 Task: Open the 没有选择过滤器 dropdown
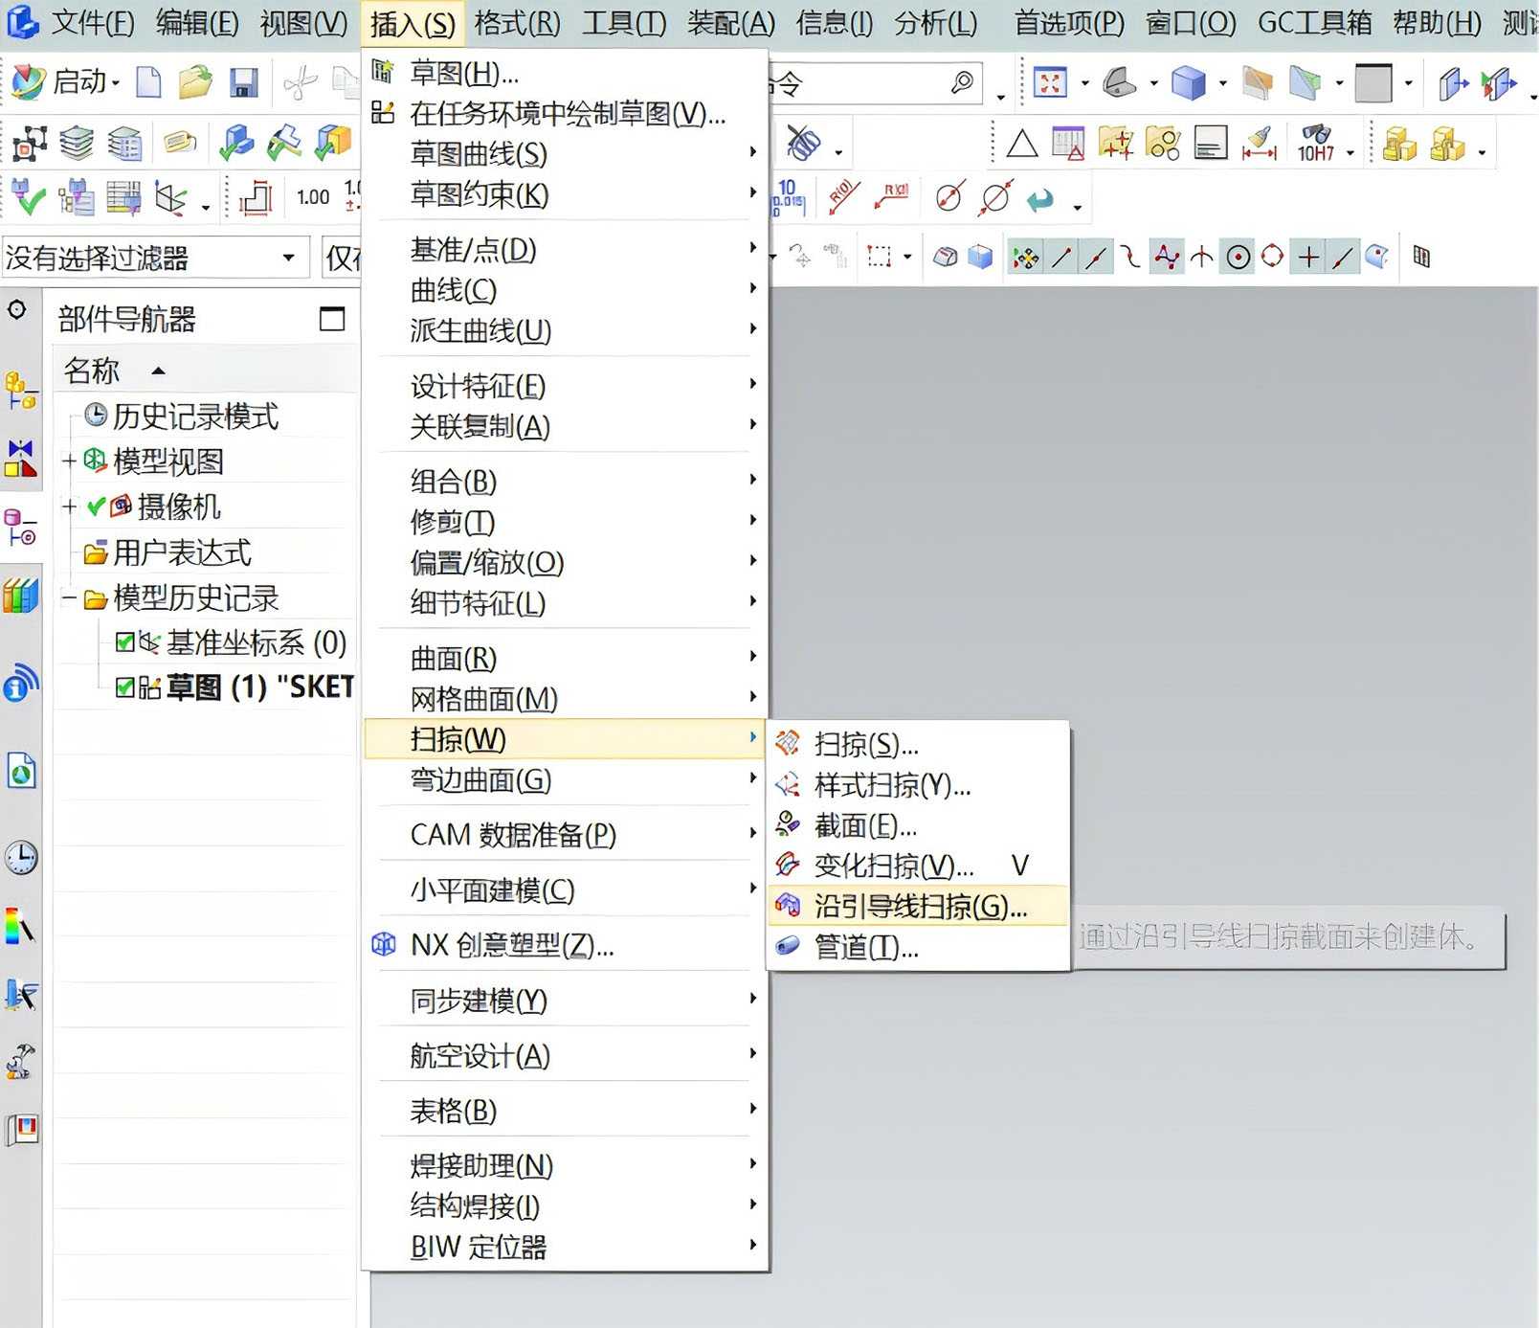pyautogui.click(x=287, y=258)
